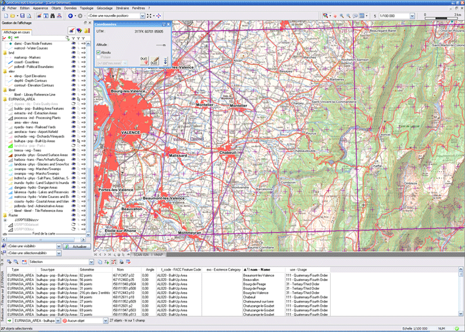
Task: Click the recenter map arrows icon
Action: tap(158, 16)
